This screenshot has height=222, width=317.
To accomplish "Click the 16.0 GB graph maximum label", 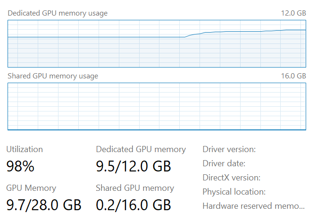I will click(293, 76).
